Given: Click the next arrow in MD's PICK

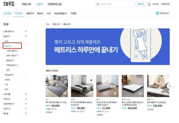Looking at the screenshot, I should [x=170, y=86].
